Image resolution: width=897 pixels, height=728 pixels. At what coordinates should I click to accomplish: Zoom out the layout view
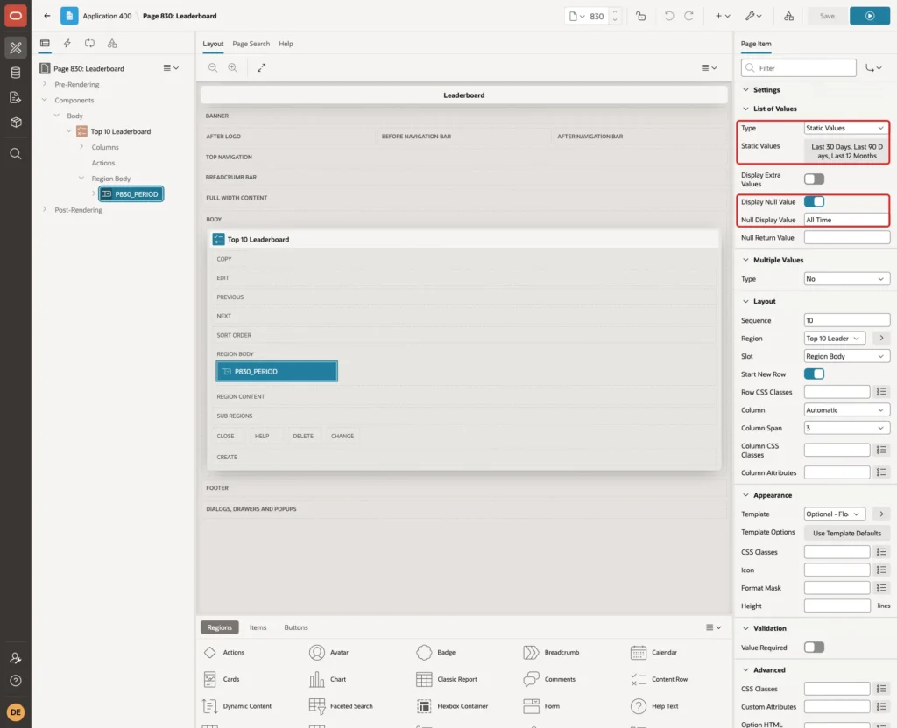coord(213,67)
